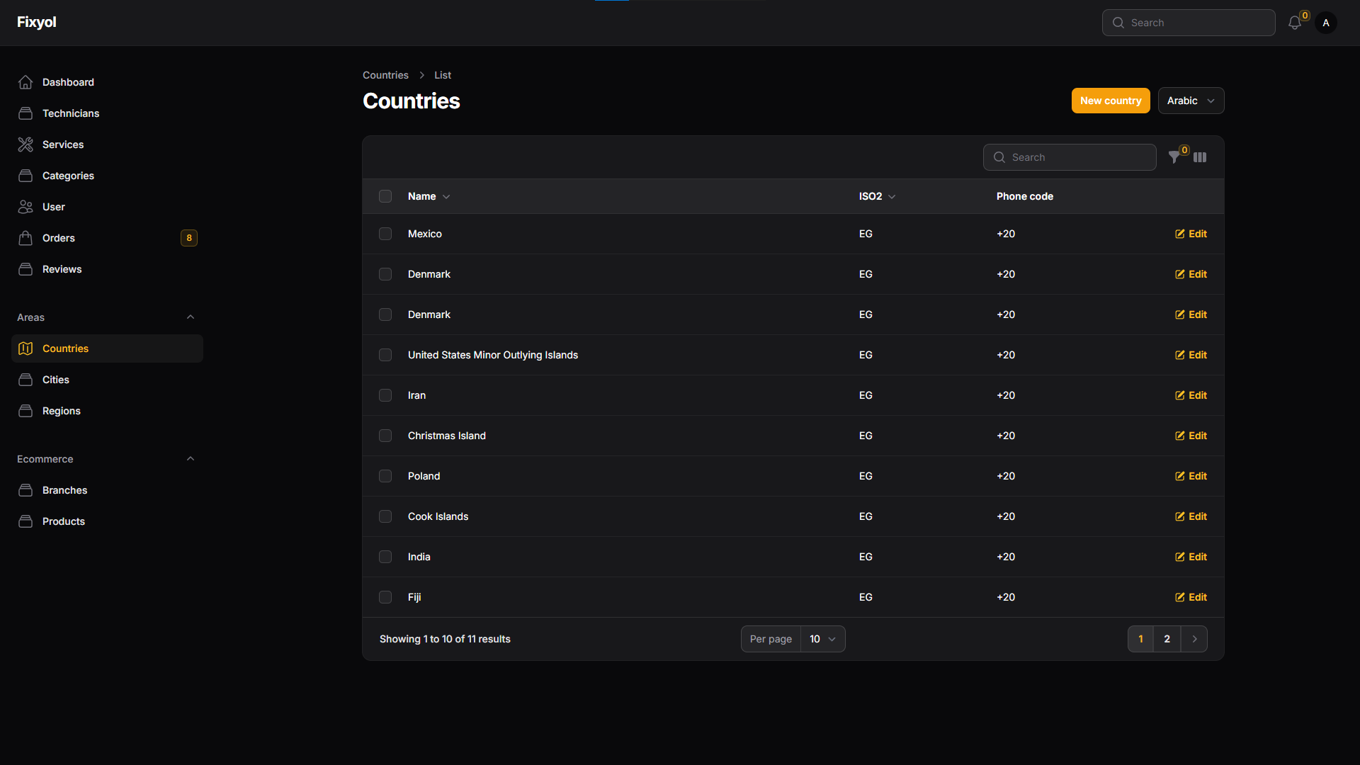Click the Orders shopping bag icon
The width and height of the screenshot is (1360, 765).
pos(25,238)
